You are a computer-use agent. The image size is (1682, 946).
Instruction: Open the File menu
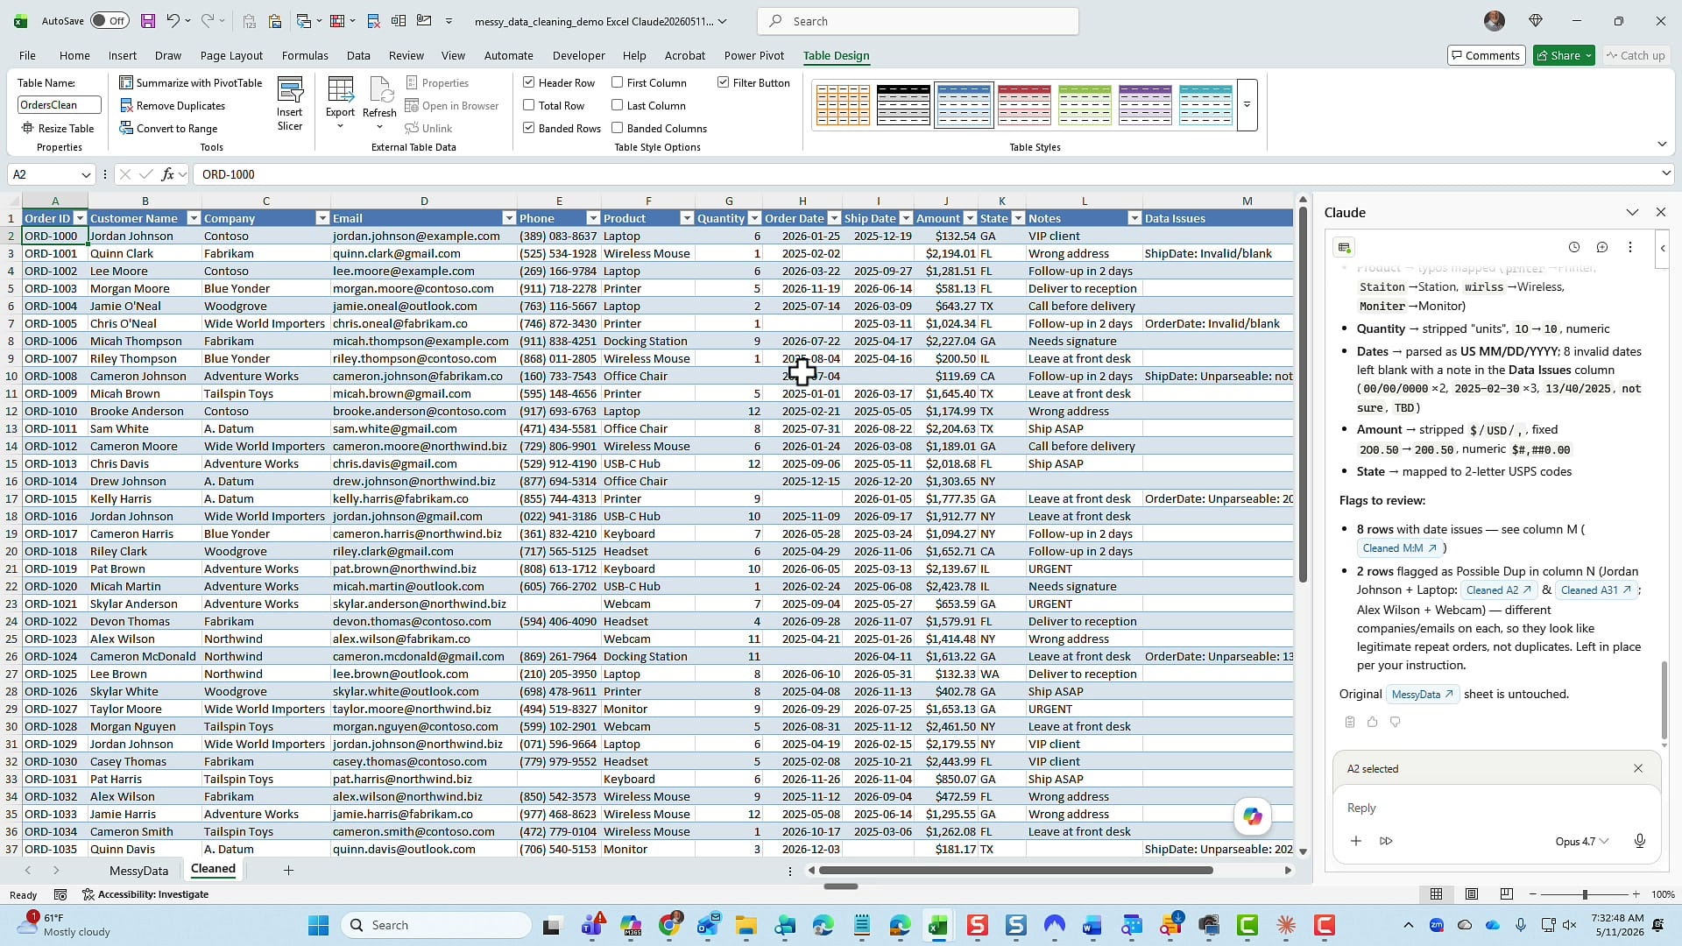[27, 55]
